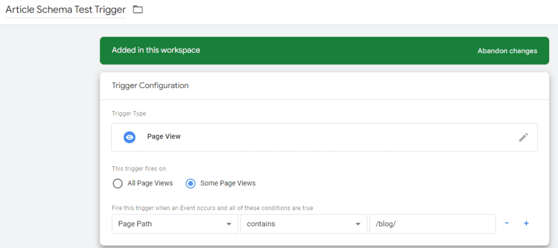Click the Trigger Type label
This screenshot has width=558, height=248.
(129, 114)
